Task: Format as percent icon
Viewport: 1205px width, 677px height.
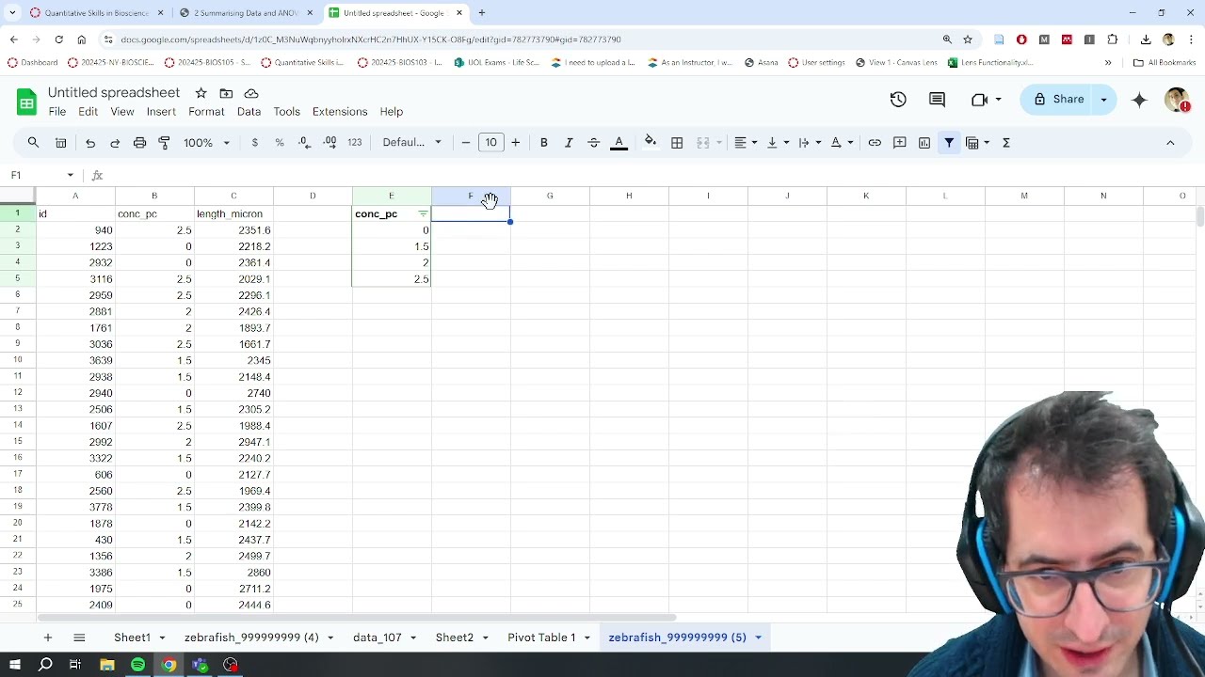Action: point(280,143)
